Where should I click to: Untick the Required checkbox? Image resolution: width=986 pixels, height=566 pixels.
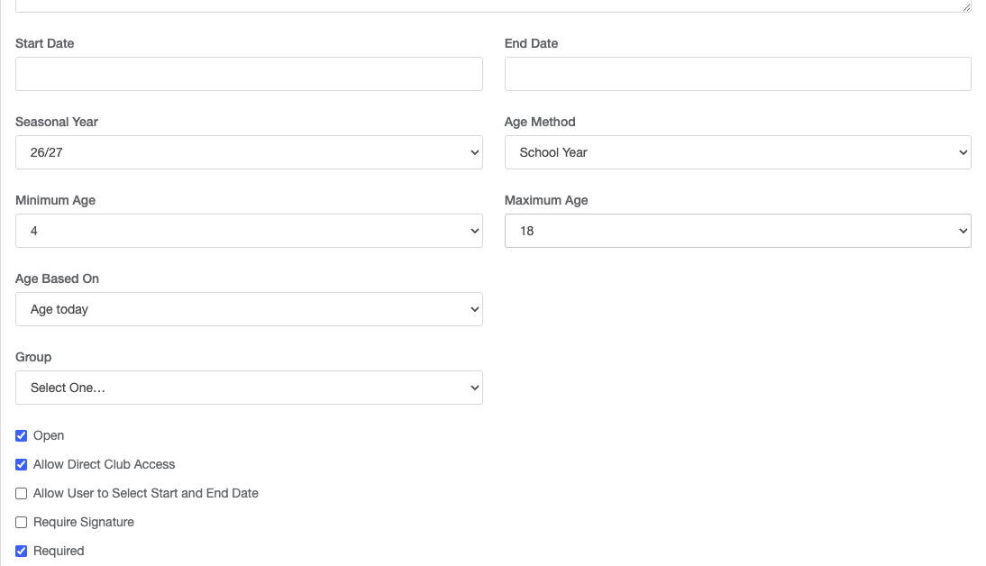coord(22,552)
